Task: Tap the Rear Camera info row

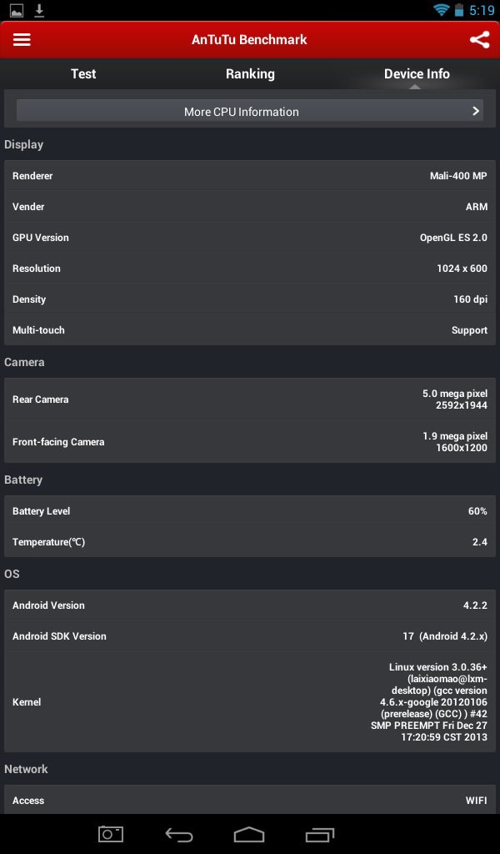Action: (x=250, y=399)
